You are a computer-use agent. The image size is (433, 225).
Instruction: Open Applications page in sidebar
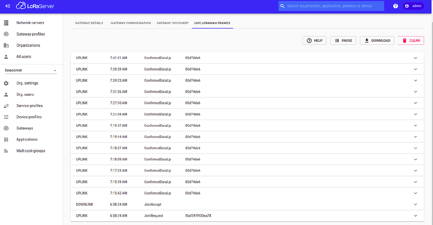pyautogui.click(x=27, y=140)
